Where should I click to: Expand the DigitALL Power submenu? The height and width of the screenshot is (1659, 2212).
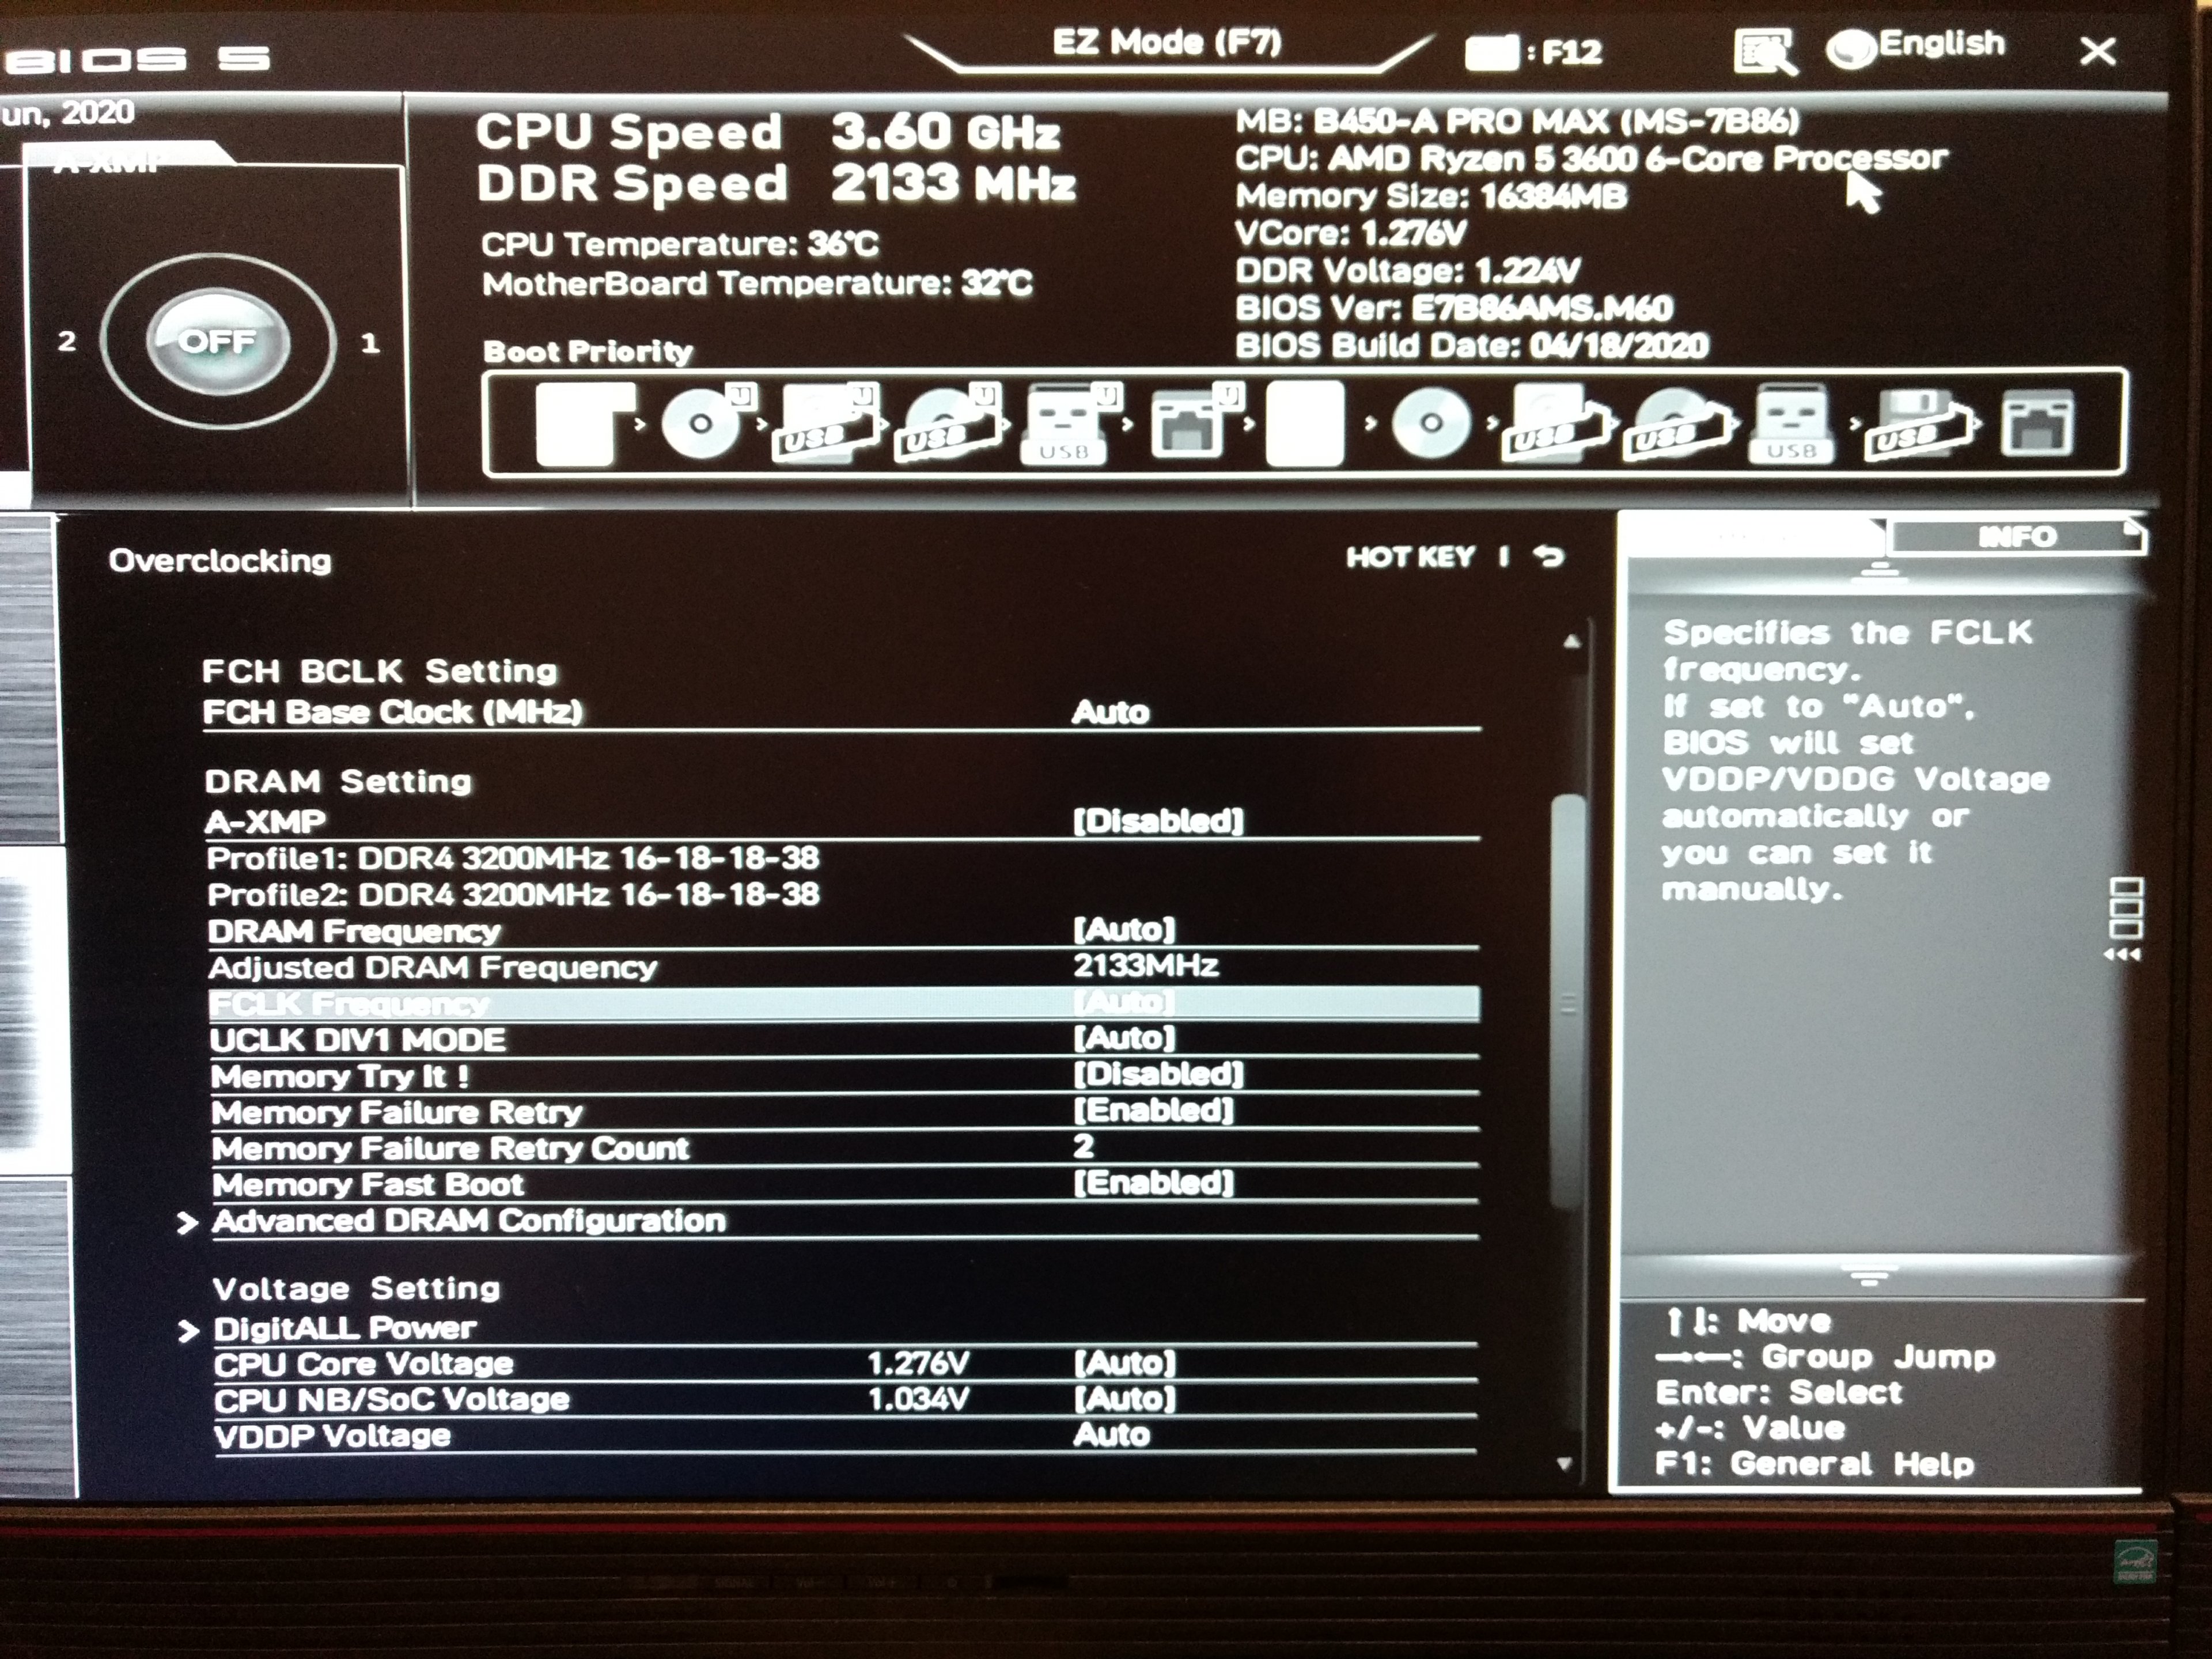click(x=344, y=1329)
